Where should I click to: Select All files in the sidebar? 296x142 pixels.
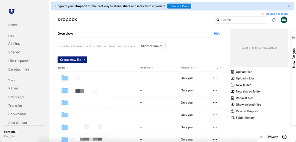click(14, 43)
